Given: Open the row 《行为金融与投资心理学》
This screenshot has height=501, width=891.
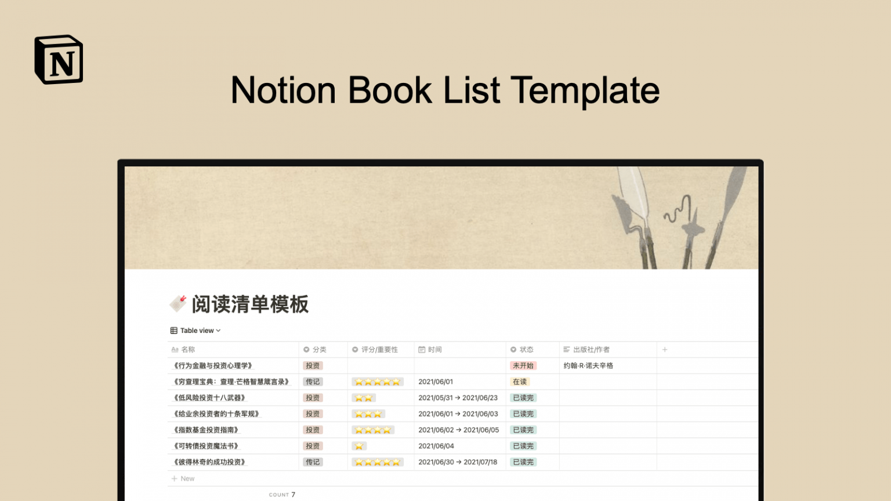Looking at the screenshot, I should coord(213,366).
